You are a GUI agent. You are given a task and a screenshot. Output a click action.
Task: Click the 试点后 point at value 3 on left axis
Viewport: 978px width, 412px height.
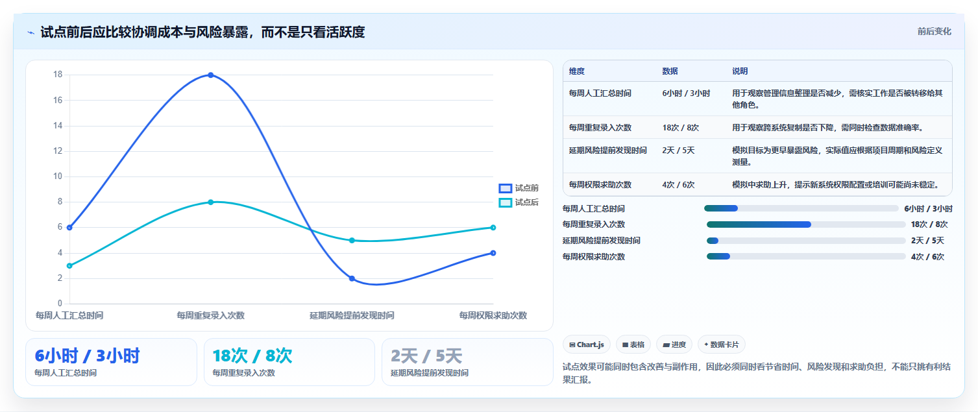coord(69,265)
